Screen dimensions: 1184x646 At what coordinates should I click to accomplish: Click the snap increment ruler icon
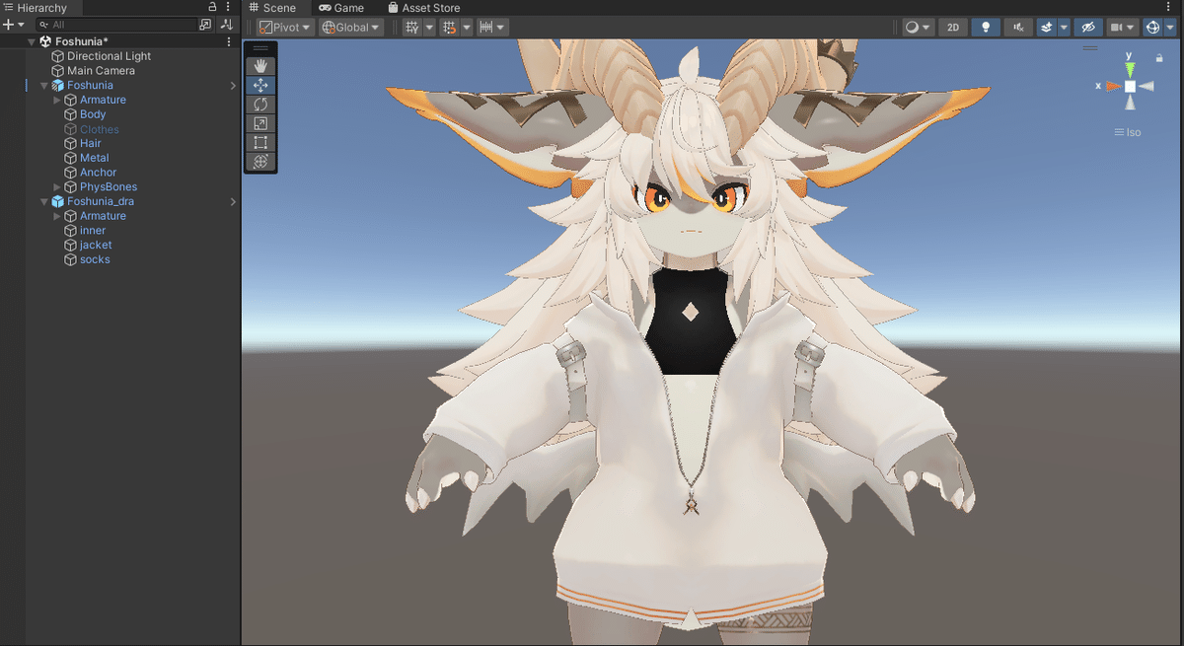click(x=485, y=28)
